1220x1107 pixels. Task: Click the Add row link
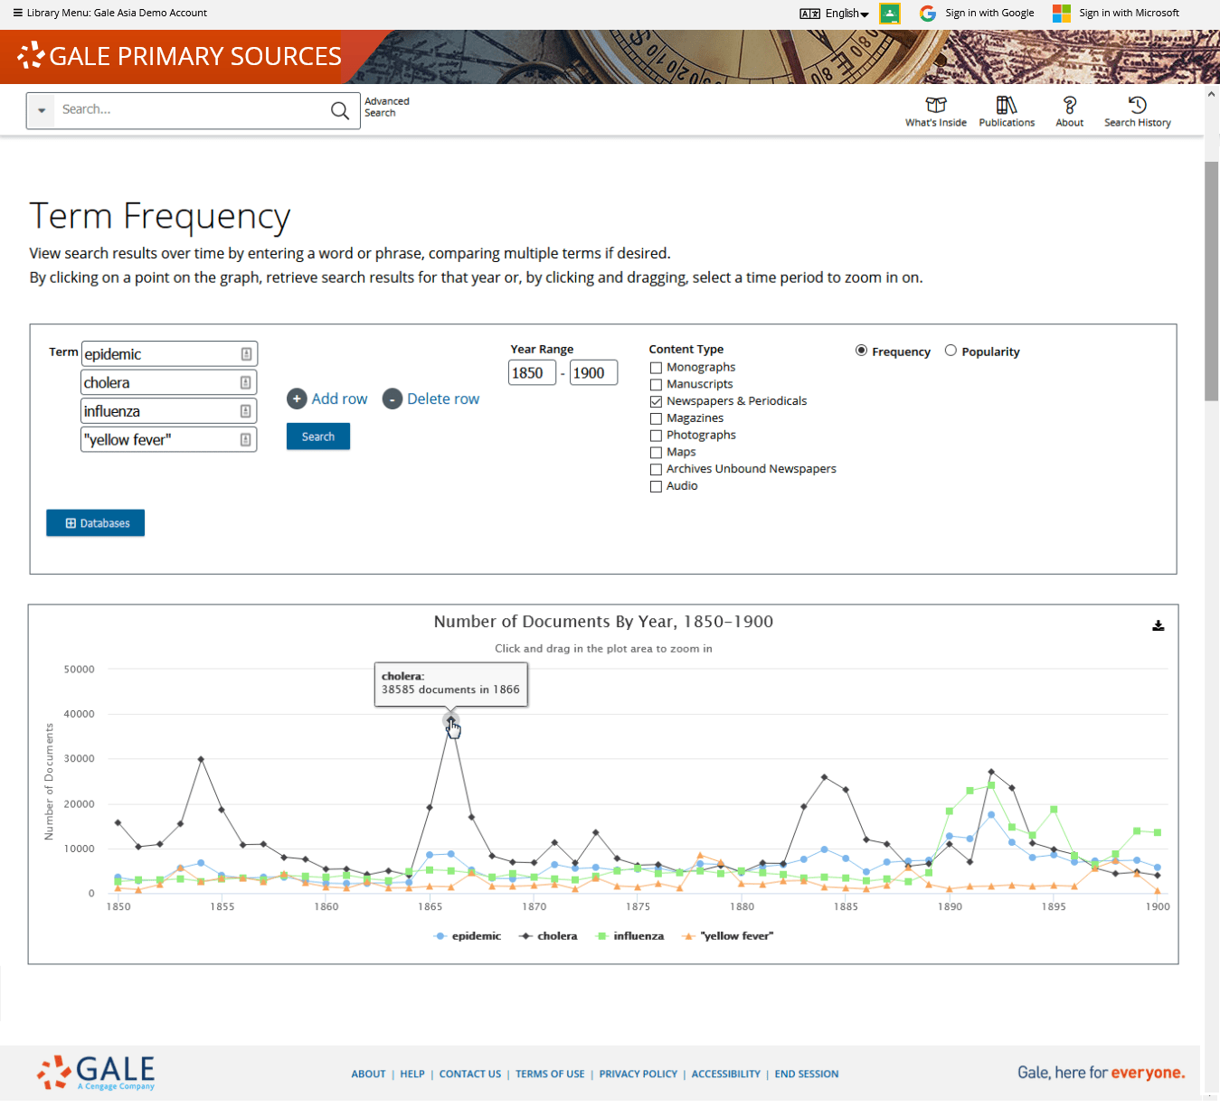(x=340, y=399)
